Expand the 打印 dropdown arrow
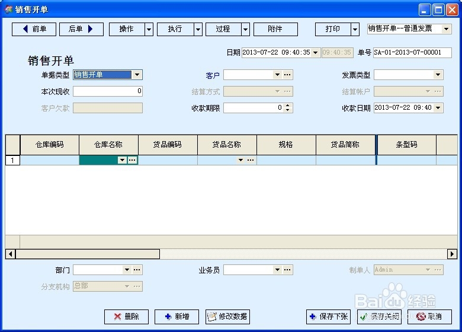462x332 pixels. tap(355, 29)
